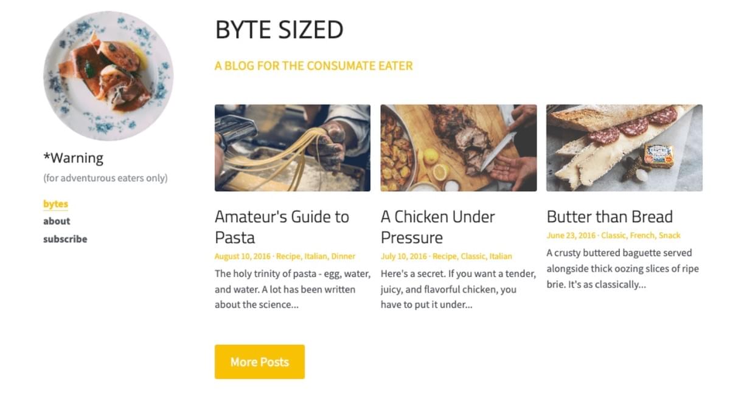Go to the about page
This screenshot has height=397, width=730.
pyautogui.click(x=57, y=221)
